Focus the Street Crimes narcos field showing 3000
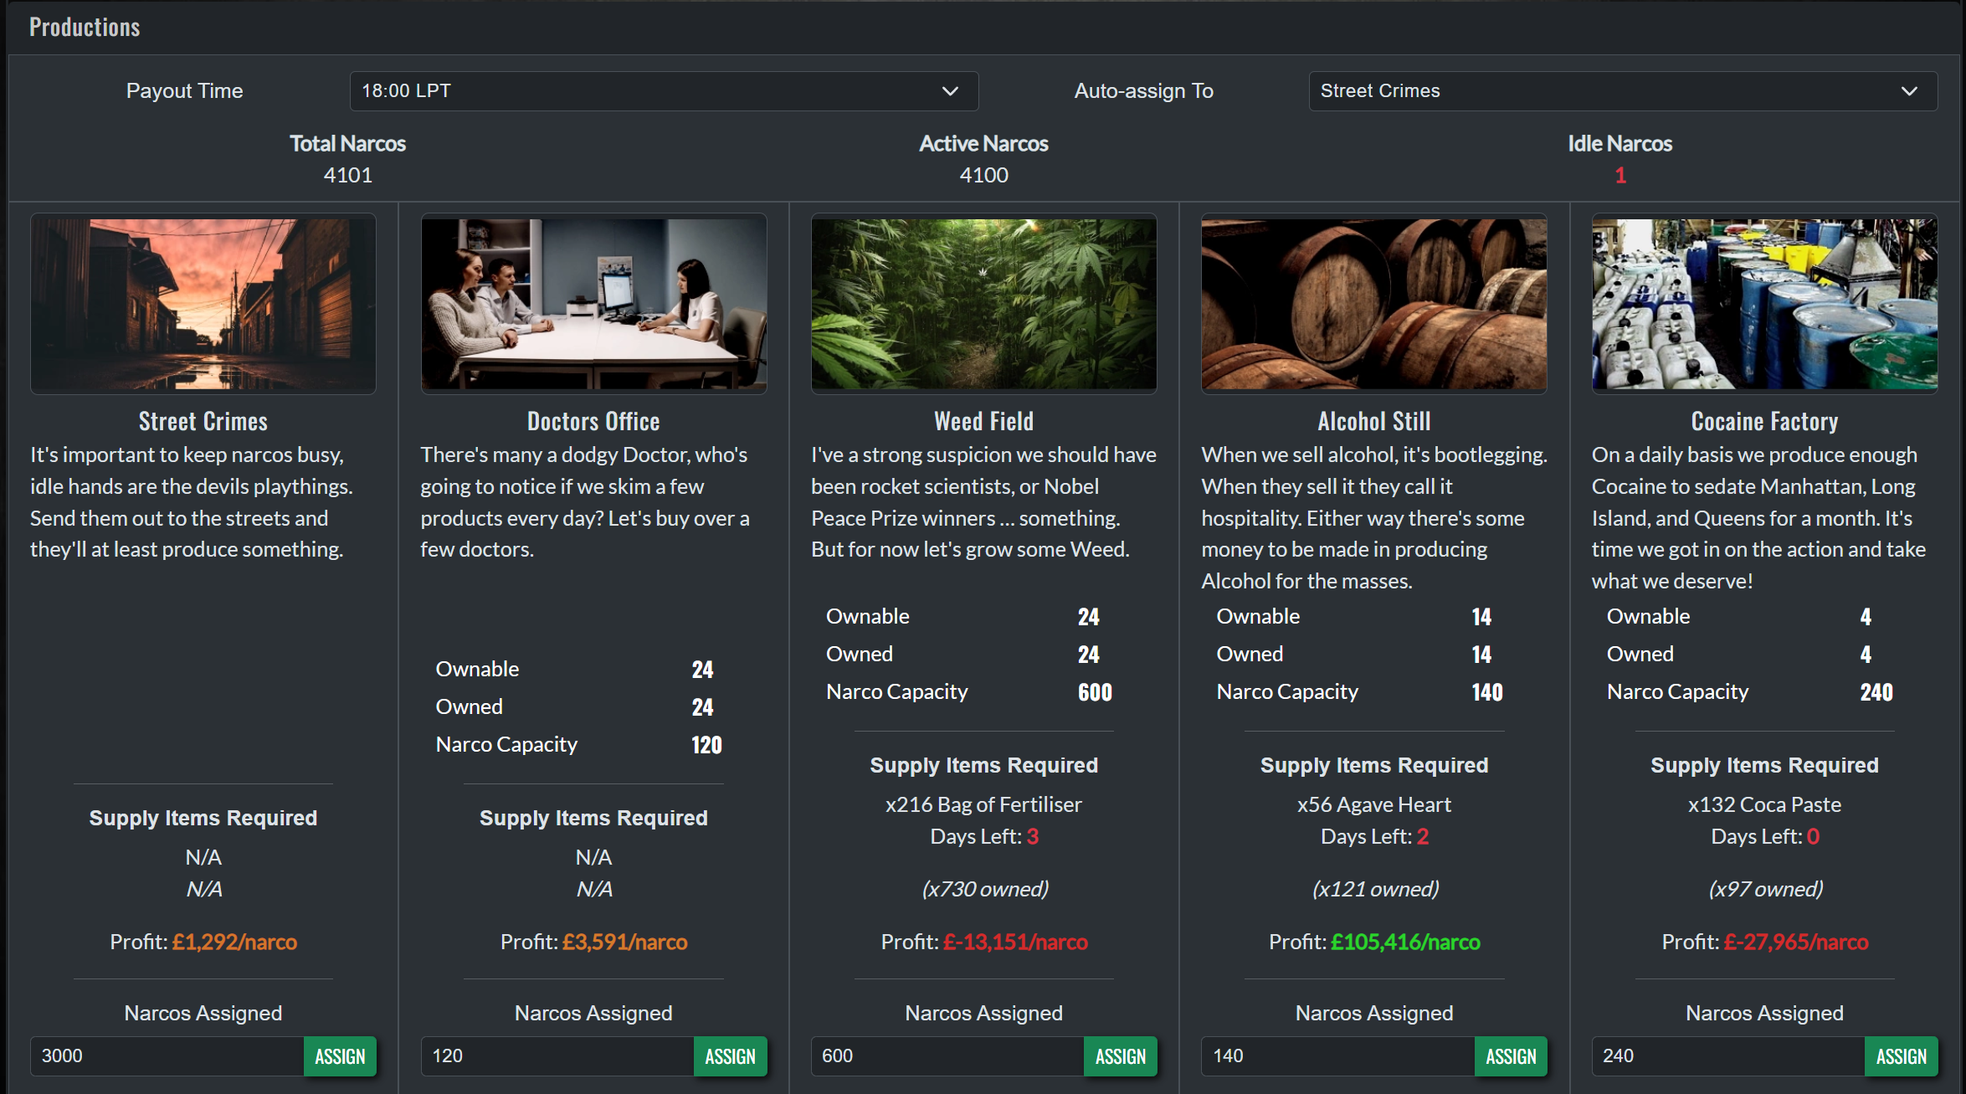This screenshot has width=1966, height=1094. pos(167,1056)
